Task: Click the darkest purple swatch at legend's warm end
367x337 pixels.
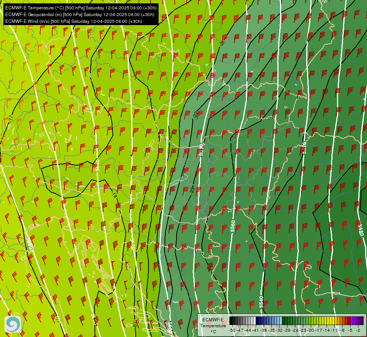Action: click(362, 321)
